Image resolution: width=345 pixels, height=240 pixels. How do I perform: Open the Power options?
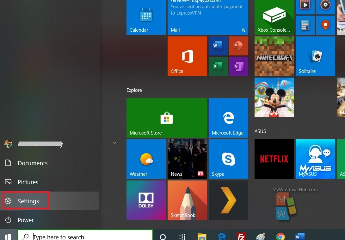tap(50, 220)
